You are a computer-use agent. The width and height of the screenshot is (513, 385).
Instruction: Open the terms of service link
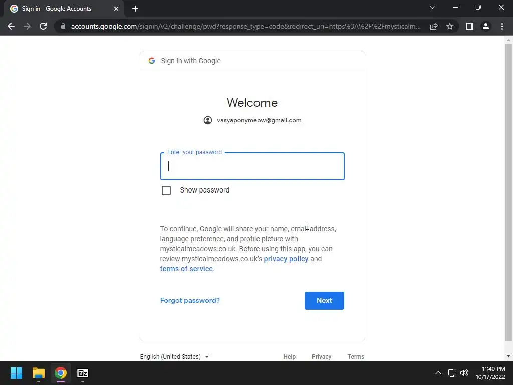[186, 269]
